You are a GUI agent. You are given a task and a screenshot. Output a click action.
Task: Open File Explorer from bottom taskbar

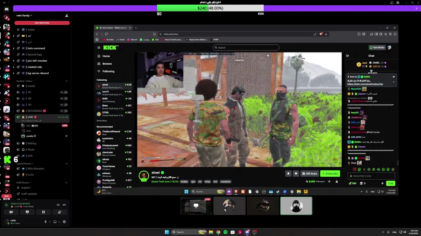click(211, 232)
